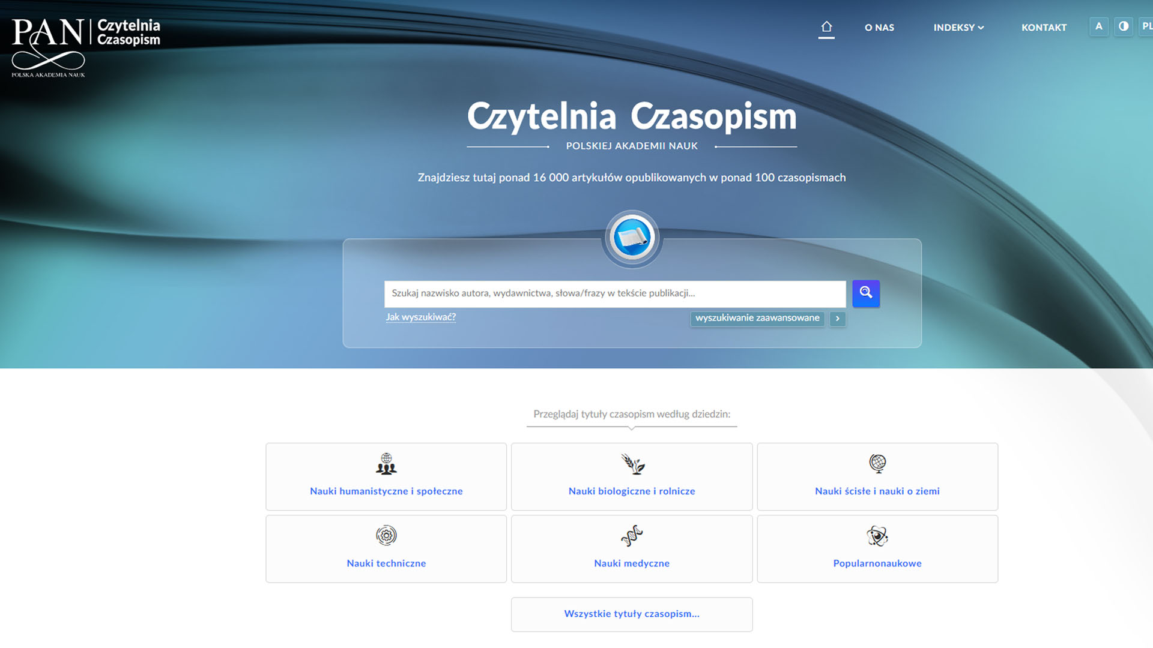The image size is (1153, 648).
Task: Open the 'Jak wyszukiwać?' help link
Action: [420, 317]
